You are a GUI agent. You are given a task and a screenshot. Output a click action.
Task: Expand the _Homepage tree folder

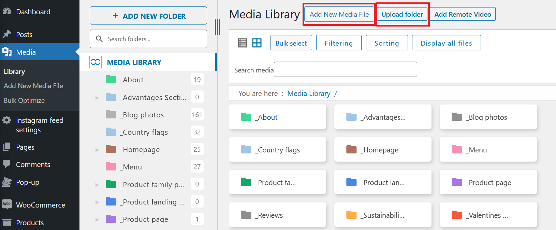97,150
